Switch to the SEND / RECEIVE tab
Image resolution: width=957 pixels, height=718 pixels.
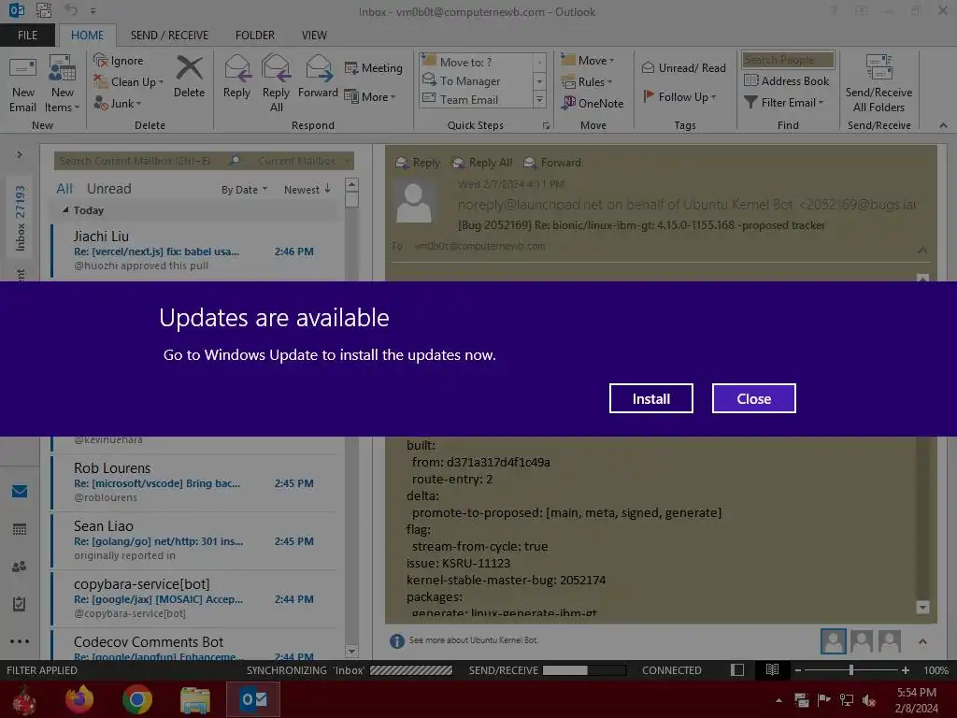(169, 35)
